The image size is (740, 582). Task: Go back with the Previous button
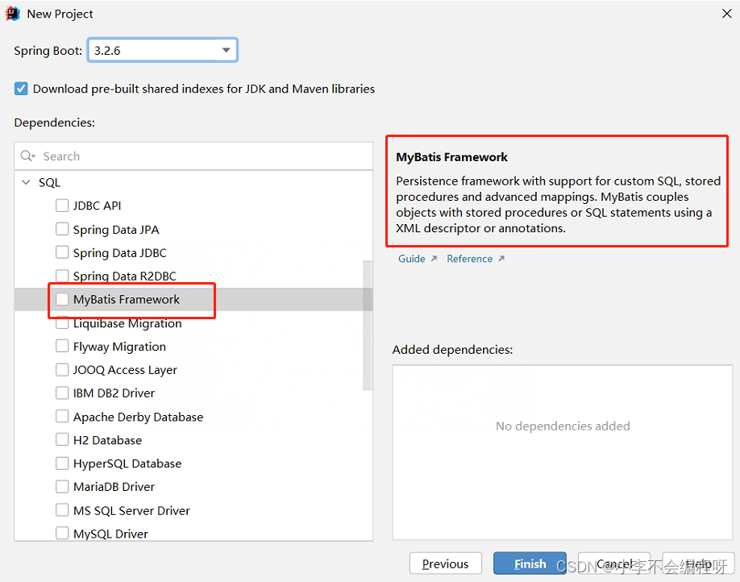[446, 563]
